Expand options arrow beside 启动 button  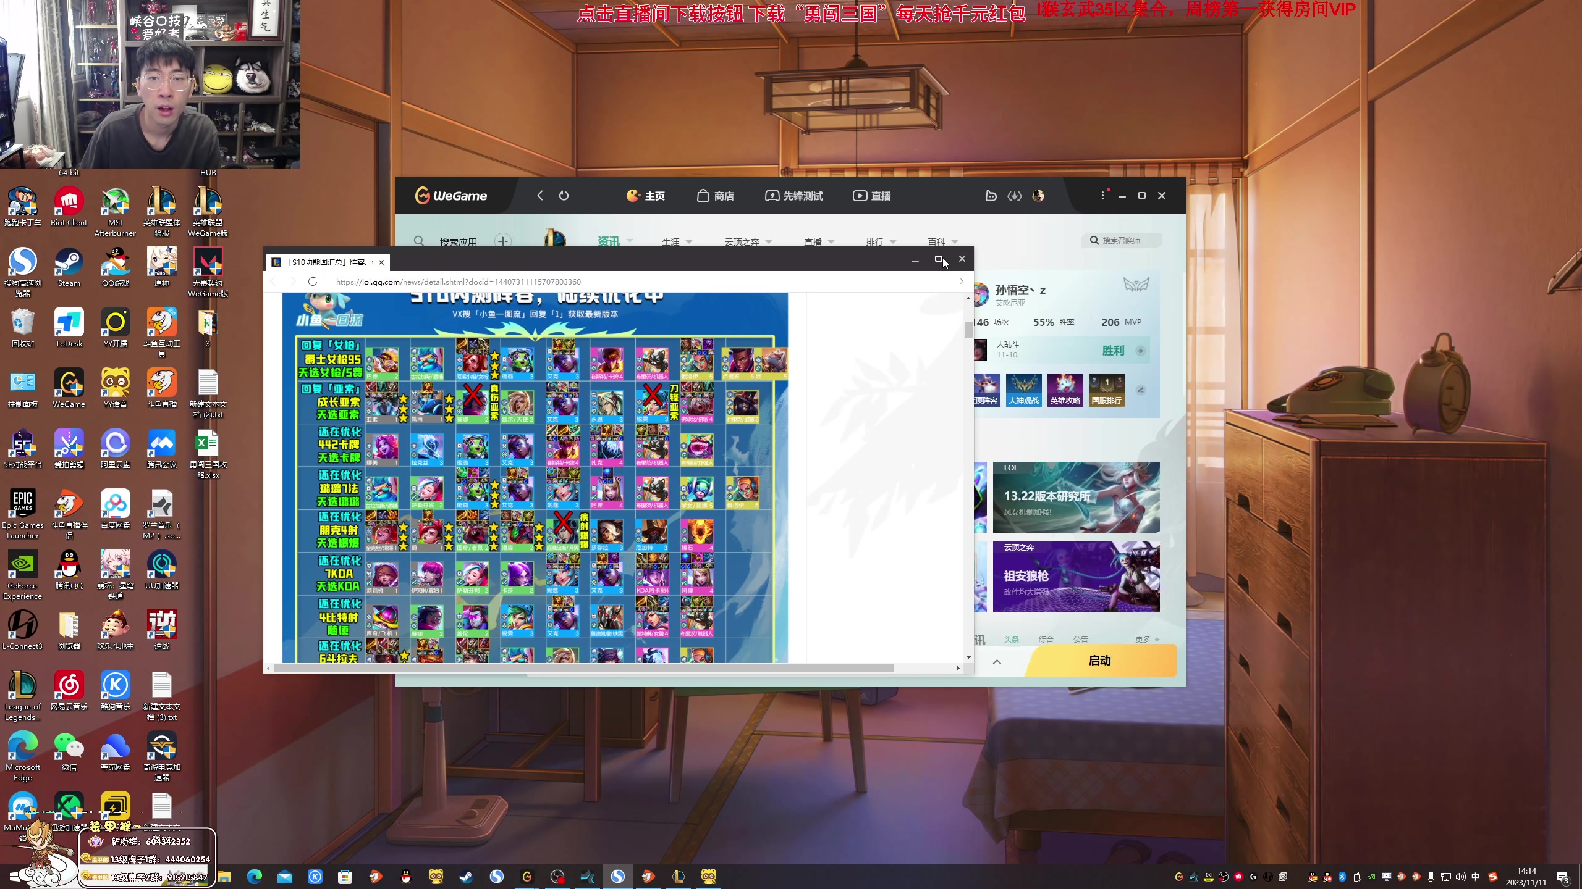[997, 661]
